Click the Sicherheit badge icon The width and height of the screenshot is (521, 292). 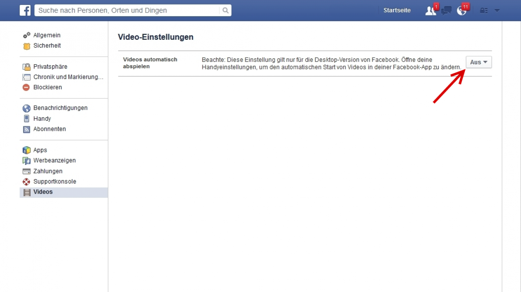(26, 46)
